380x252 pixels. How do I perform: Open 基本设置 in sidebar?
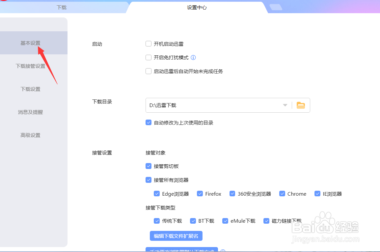30,43
